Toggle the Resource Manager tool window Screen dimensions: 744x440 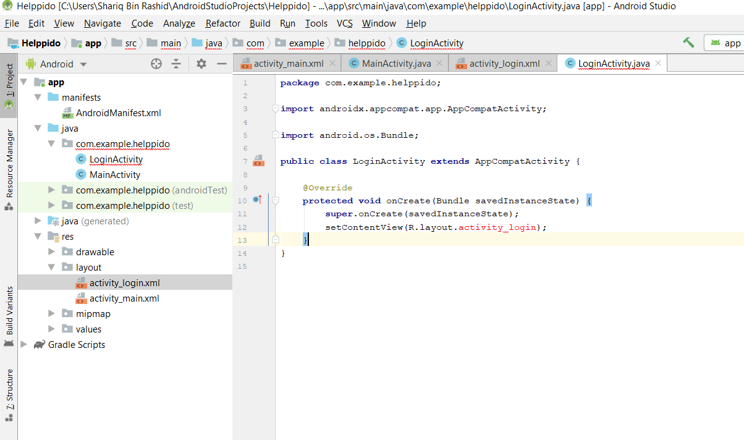tap(9, 169)
